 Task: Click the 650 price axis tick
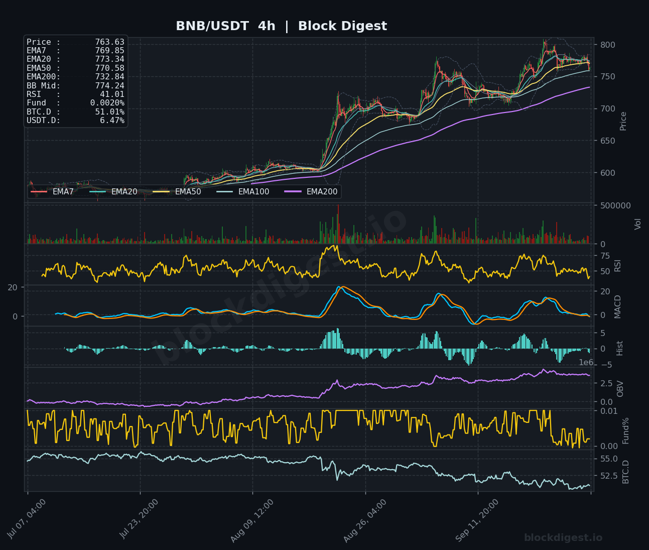(x=608, y=141)
